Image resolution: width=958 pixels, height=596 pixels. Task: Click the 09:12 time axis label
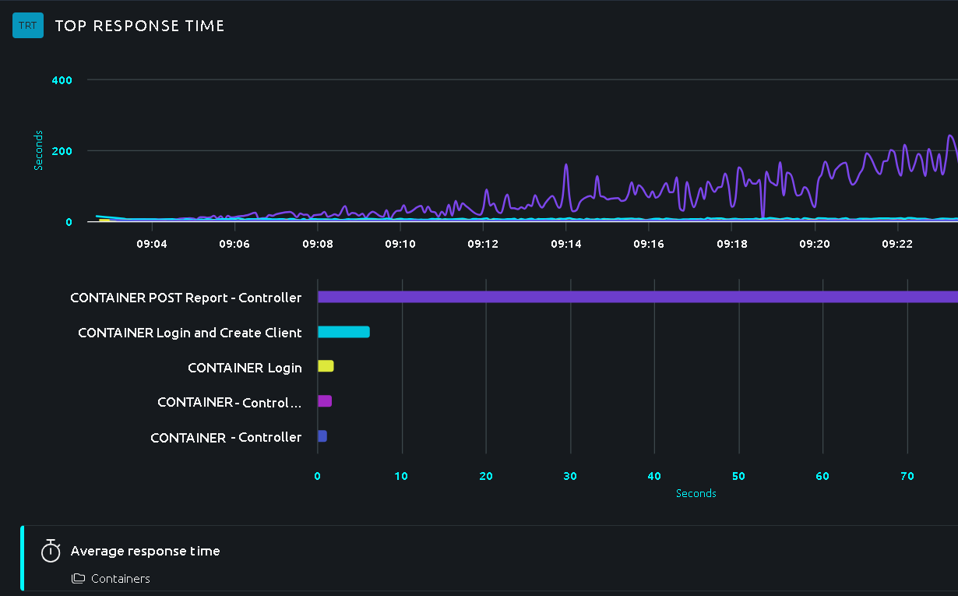pyautogui.click(x=483, y=244)
